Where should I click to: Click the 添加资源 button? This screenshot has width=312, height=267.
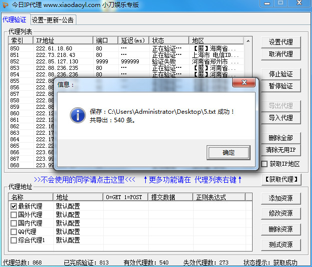coord(281,198)
